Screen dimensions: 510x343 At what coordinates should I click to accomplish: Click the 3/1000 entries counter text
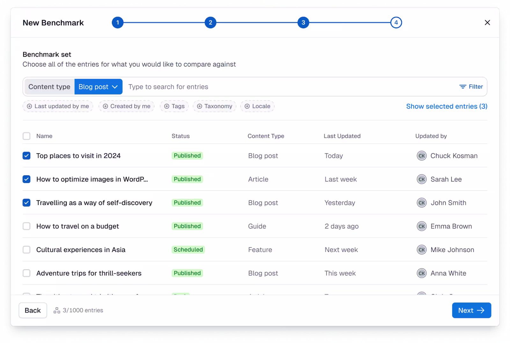point(83,310)
